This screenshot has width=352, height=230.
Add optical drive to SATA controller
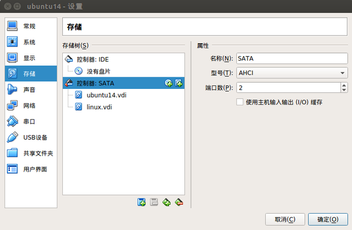[168, 83]
